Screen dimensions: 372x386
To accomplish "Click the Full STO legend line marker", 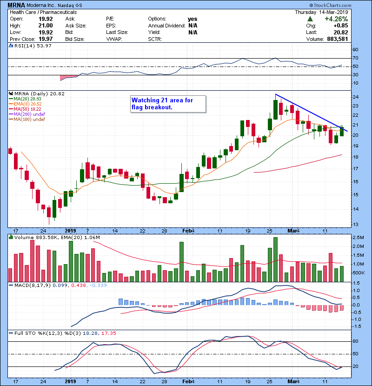I will [x=11, y=333].
